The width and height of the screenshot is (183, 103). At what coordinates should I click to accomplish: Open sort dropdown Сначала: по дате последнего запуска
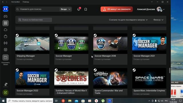pyautogui.click(x=128, y=20)
